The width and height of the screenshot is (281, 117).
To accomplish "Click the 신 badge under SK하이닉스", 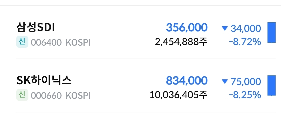I will click(22, 95).
